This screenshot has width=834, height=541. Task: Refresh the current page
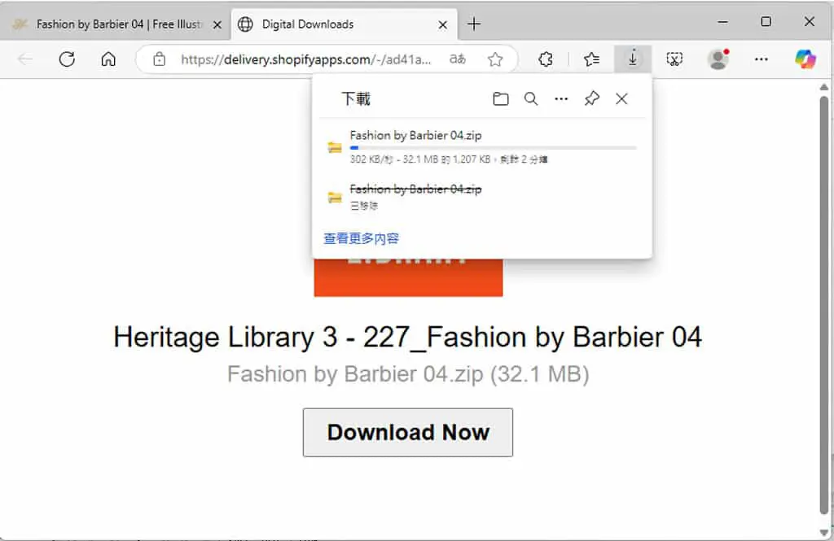[x=67, y=59]
